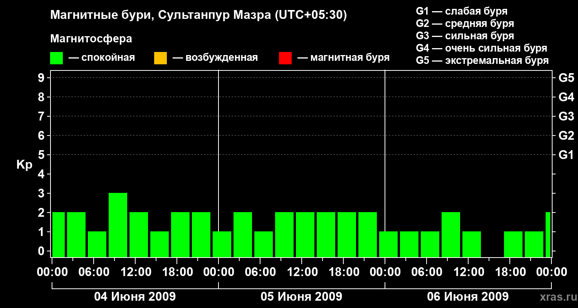
Task: Click the '12:00' time label under 05 June
Action: (302, 272)
